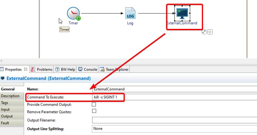
Task: Click the Output Filename input field
Action: tap(173, 120)
